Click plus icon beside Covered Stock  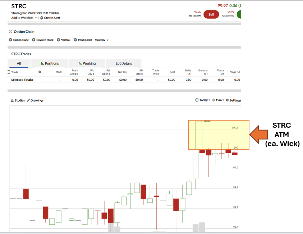coord(34,40)
